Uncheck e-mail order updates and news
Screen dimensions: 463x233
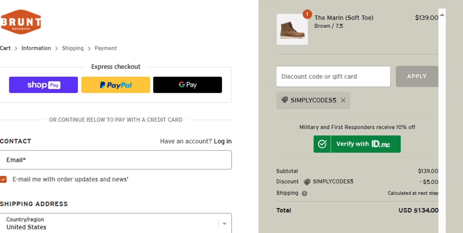pyautogui.click(x=3, y=179)
